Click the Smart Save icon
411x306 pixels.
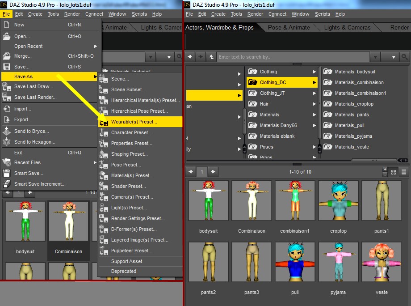click(x=7, y=173)
